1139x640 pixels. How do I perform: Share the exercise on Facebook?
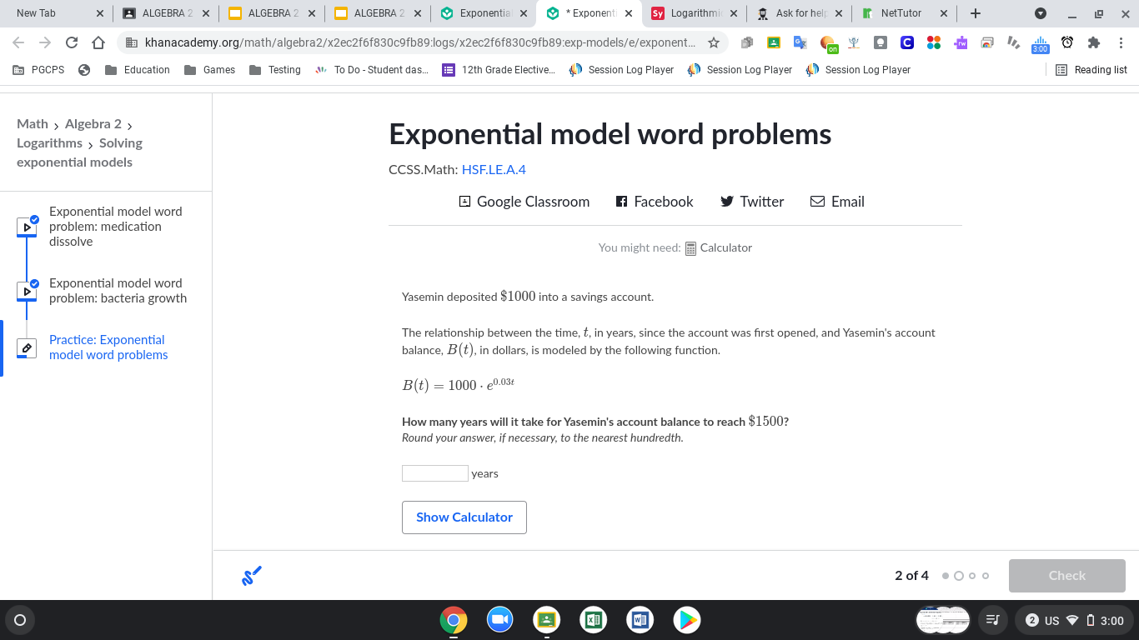point(654,202)
